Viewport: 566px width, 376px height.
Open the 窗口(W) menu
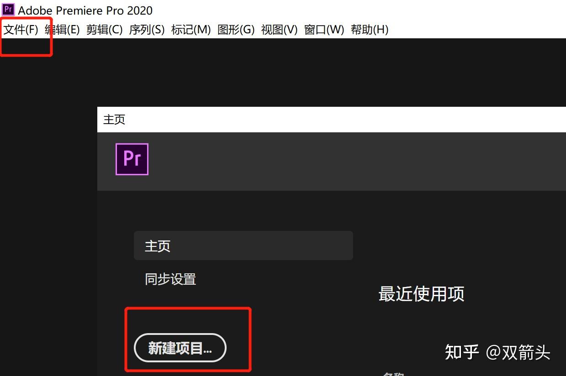coord(324,29)
